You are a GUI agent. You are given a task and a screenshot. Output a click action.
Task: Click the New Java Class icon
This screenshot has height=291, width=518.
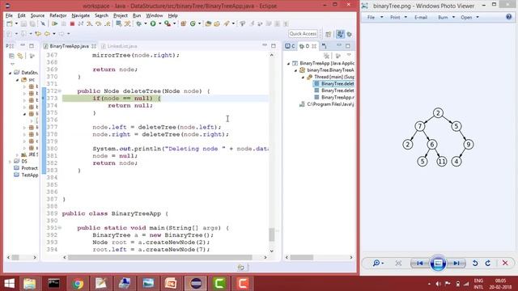tap(193, 23)
